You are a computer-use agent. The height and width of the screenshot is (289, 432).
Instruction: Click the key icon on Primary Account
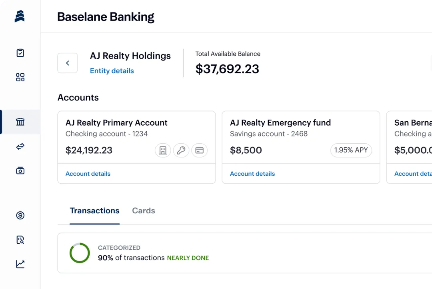(181, 151)
